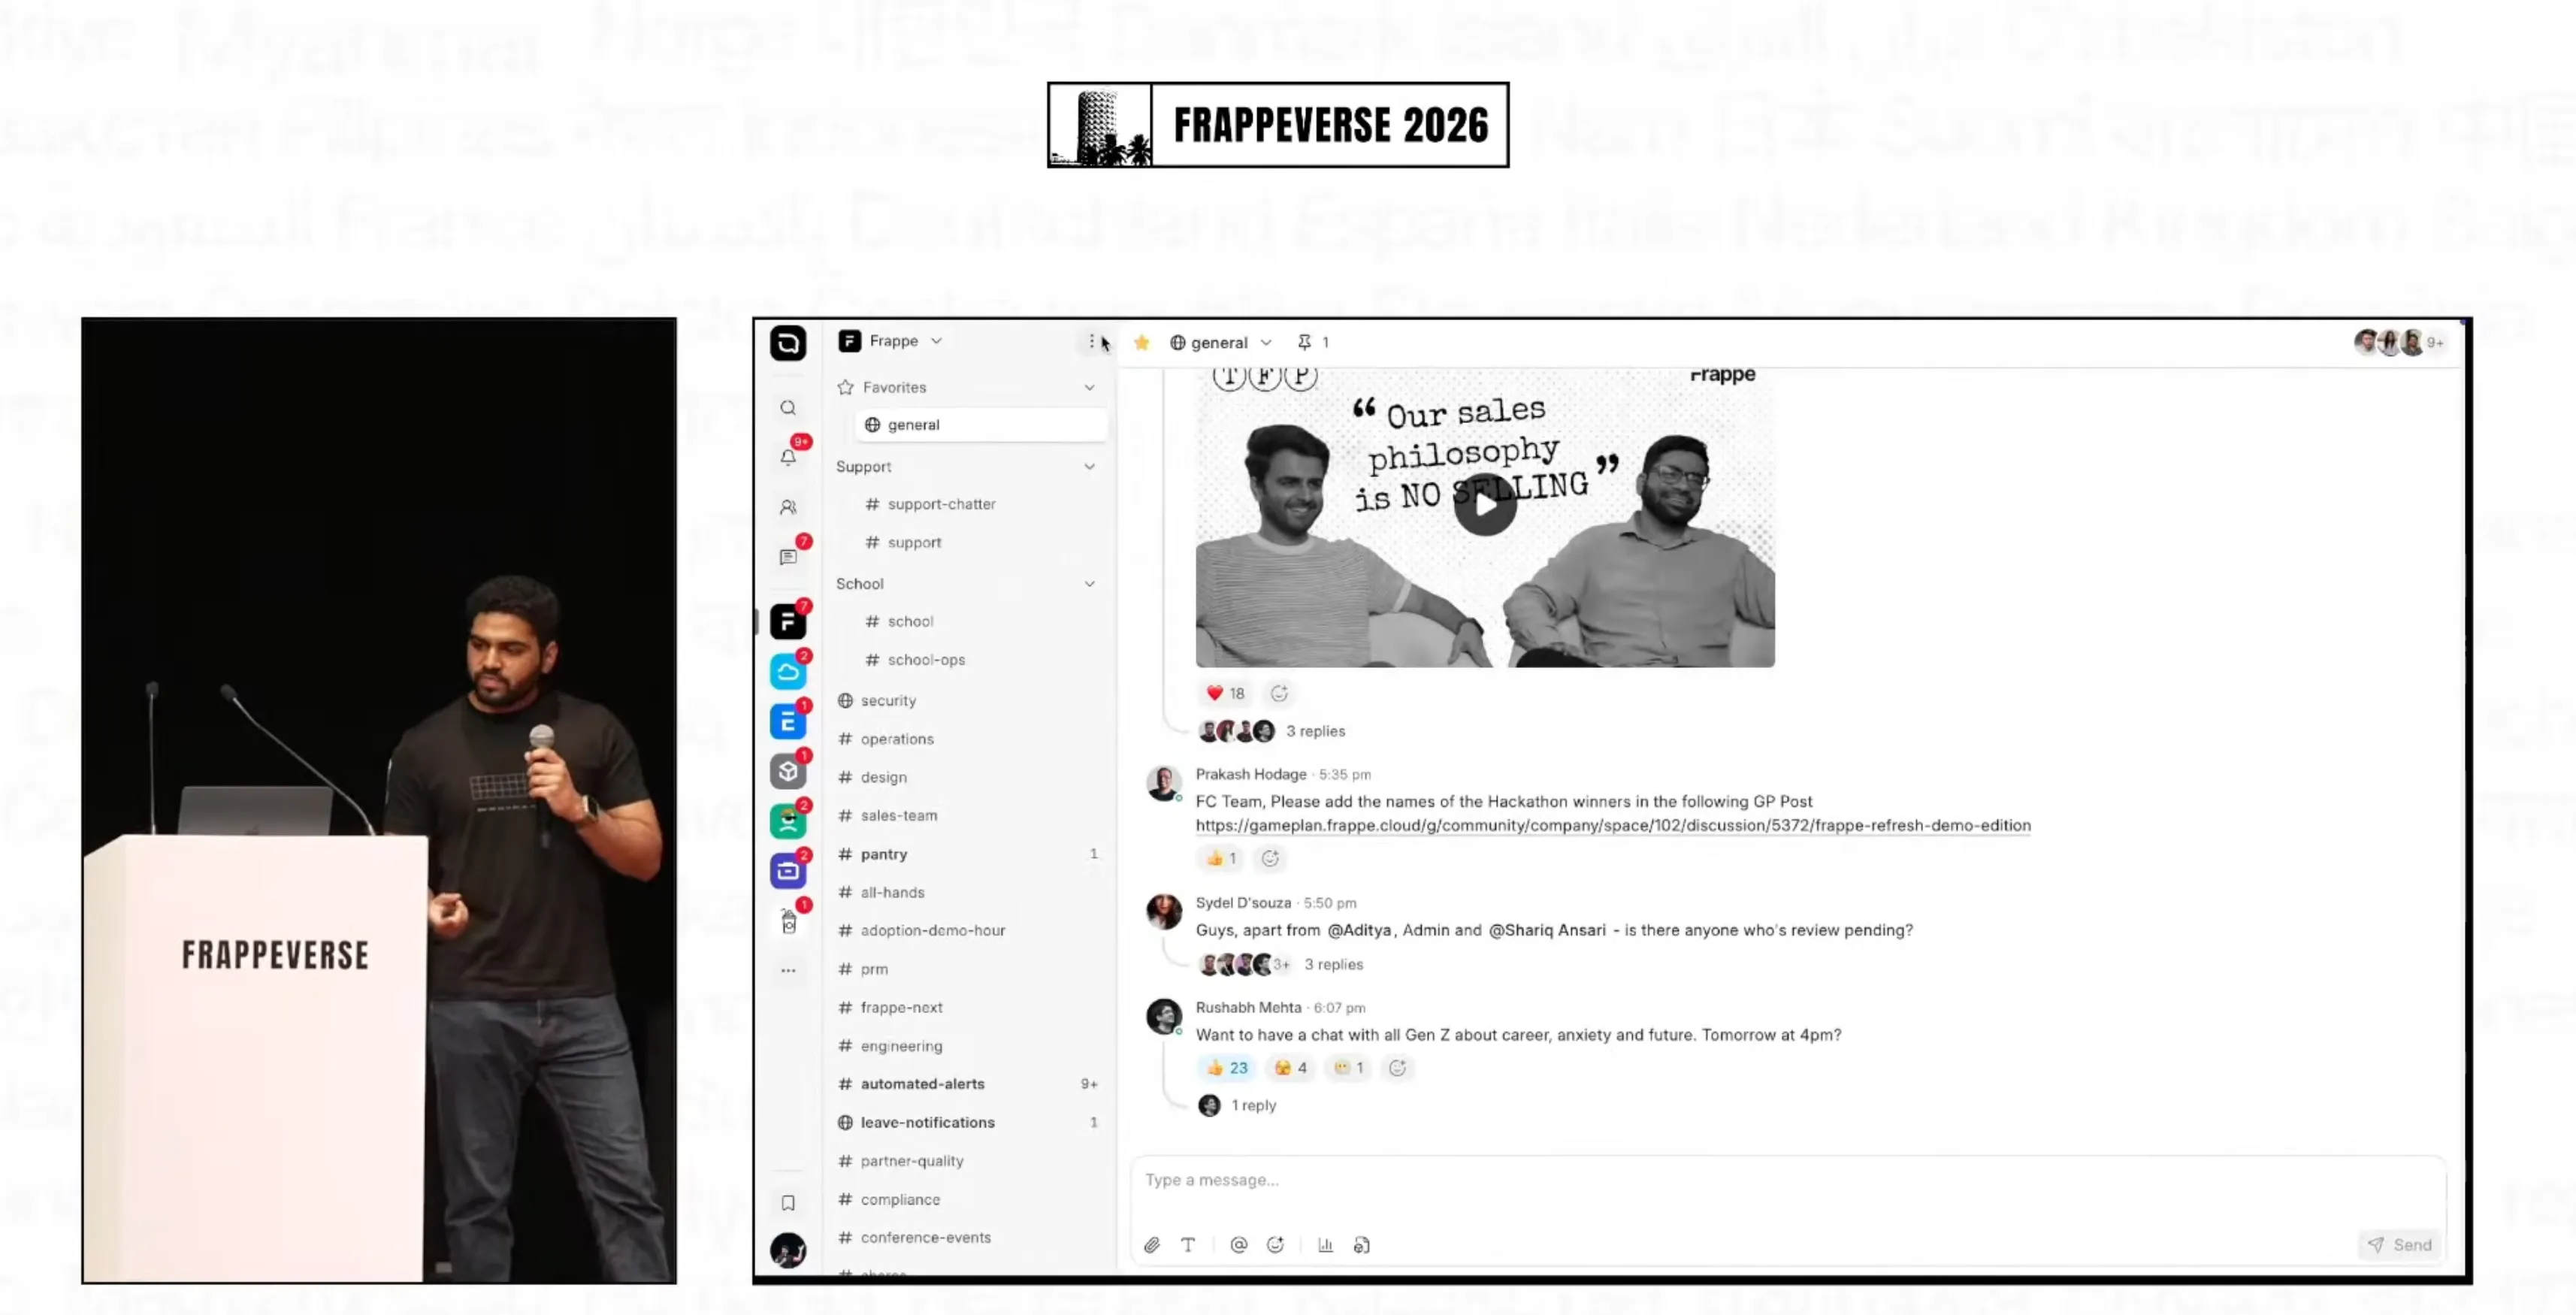2576x1315 pixels.
Task: Toggle thumbs up 23 reaction
Action: pos(1227,1068)
